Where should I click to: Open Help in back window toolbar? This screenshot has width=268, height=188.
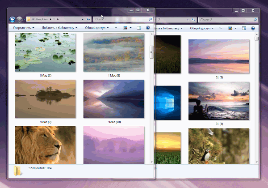(x=253, y=28)
